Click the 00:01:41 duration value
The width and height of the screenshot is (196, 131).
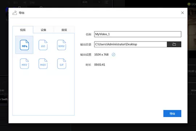[99, 65]
